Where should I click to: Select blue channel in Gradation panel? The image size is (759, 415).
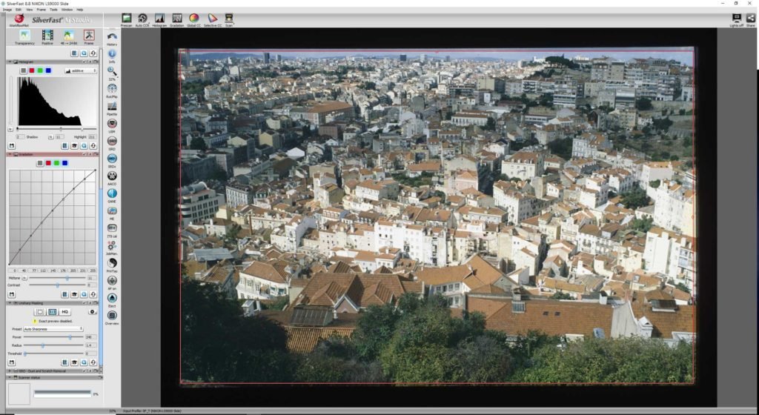click(65, 163)
